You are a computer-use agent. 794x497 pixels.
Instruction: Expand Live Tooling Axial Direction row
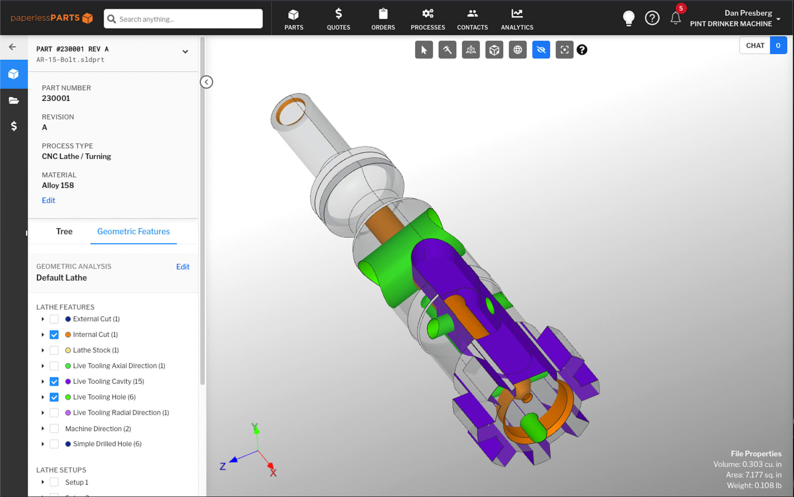click(x=43, y=366)
